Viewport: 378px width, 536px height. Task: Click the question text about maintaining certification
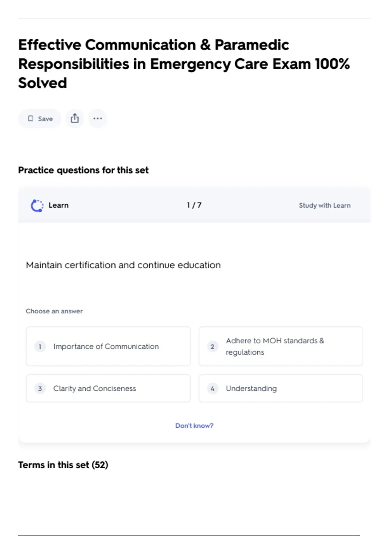pos(123,265)
